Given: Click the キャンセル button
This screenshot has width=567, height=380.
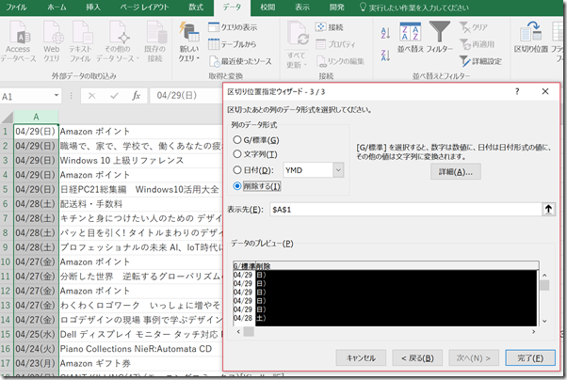Looking at the screenshot, I should click(x=361, y=358).
